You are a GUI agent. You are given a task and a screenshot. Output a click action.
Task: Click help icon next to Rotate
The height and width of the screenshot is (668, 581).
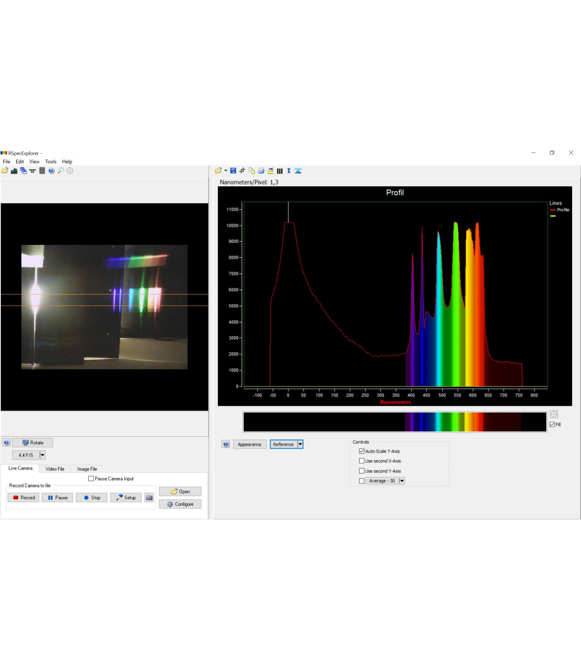click(x=6, y=443)
